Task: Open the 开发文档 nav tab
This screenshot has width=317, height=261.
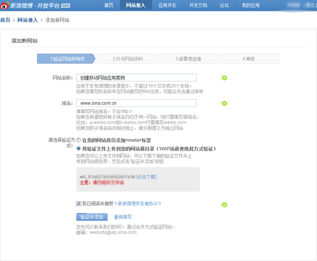Action: (198, 5)
